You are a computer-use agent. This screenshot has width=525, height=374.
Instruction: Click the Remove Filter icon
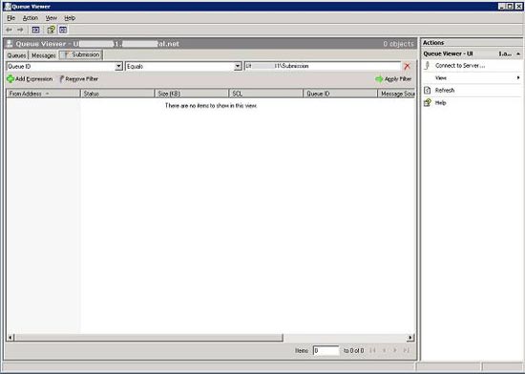(x=62, y=79)
